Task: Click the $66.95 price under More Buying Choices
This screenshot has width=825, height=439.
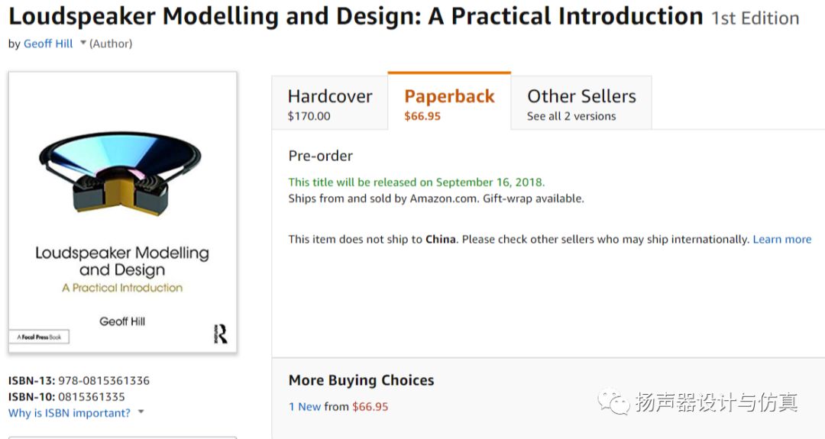Action: pos(370,406)
